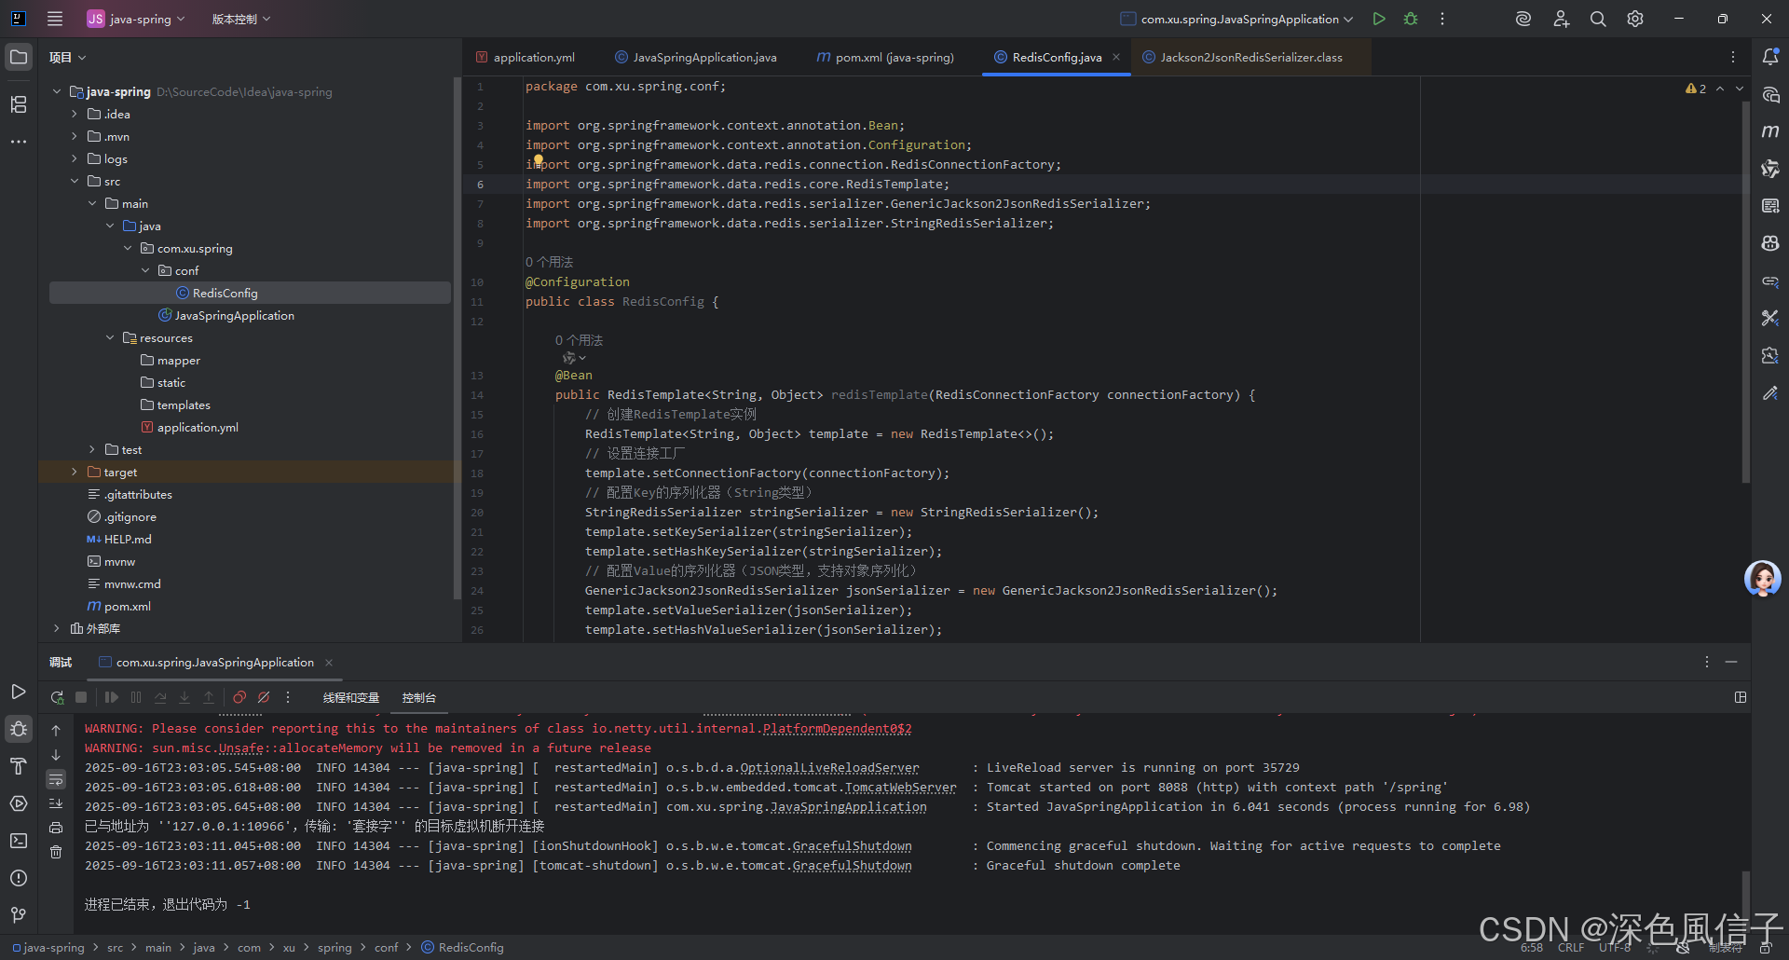Clear console with the trash icon
The width and height of the screenshot is (1789, 960).
[x=56, y=852]
